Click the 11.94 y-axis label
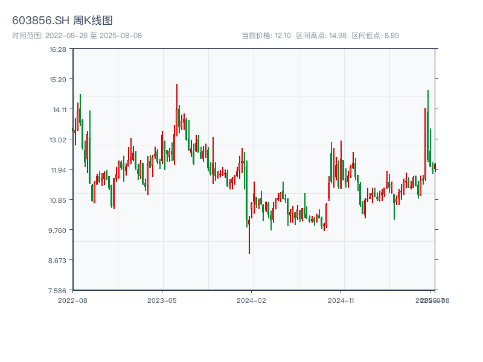 (59, 170)
